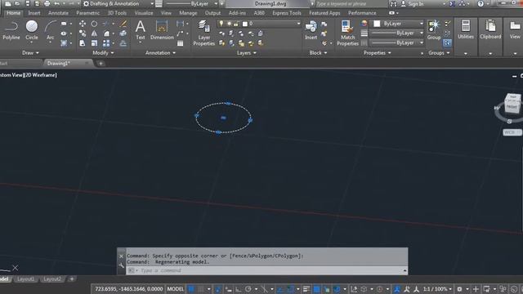Open the layer name dropdown
Image resolution: width=523 pixels, height=294 pixels.
click(x=259, y=24)
